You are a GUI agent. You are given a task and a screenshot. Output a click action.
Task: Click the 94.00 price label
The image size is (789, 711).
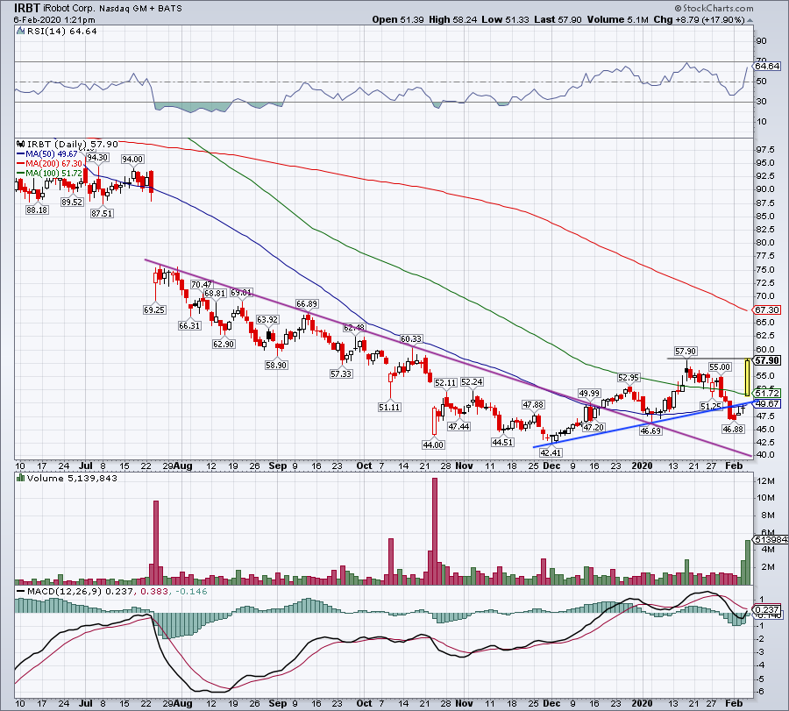[132, 159]
